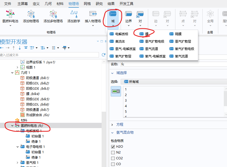Click the 添加物理场 icon
The height and width of the screenshot is (167, 227).
tap(31, 14)
